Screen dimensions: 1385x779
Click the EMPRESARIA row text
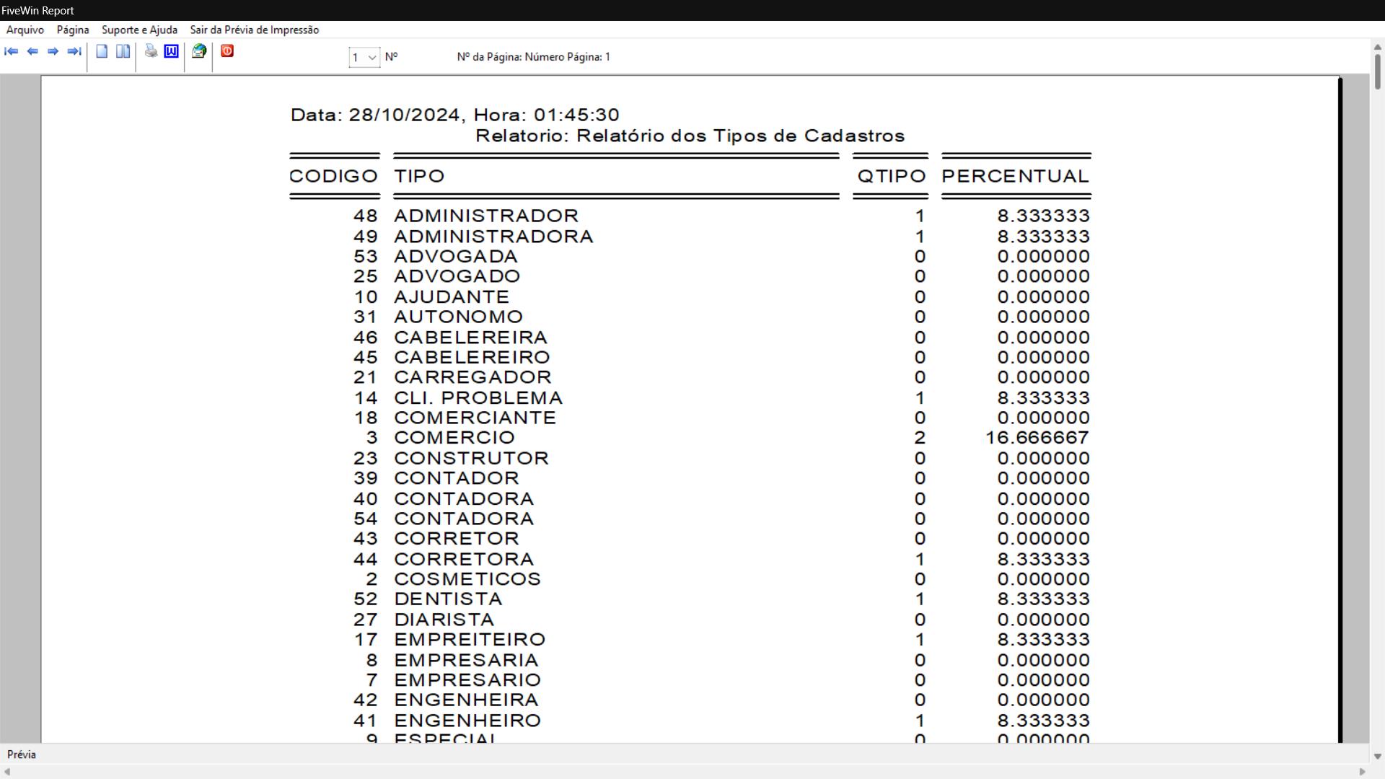pyautogui.click(x=466, y=661)
